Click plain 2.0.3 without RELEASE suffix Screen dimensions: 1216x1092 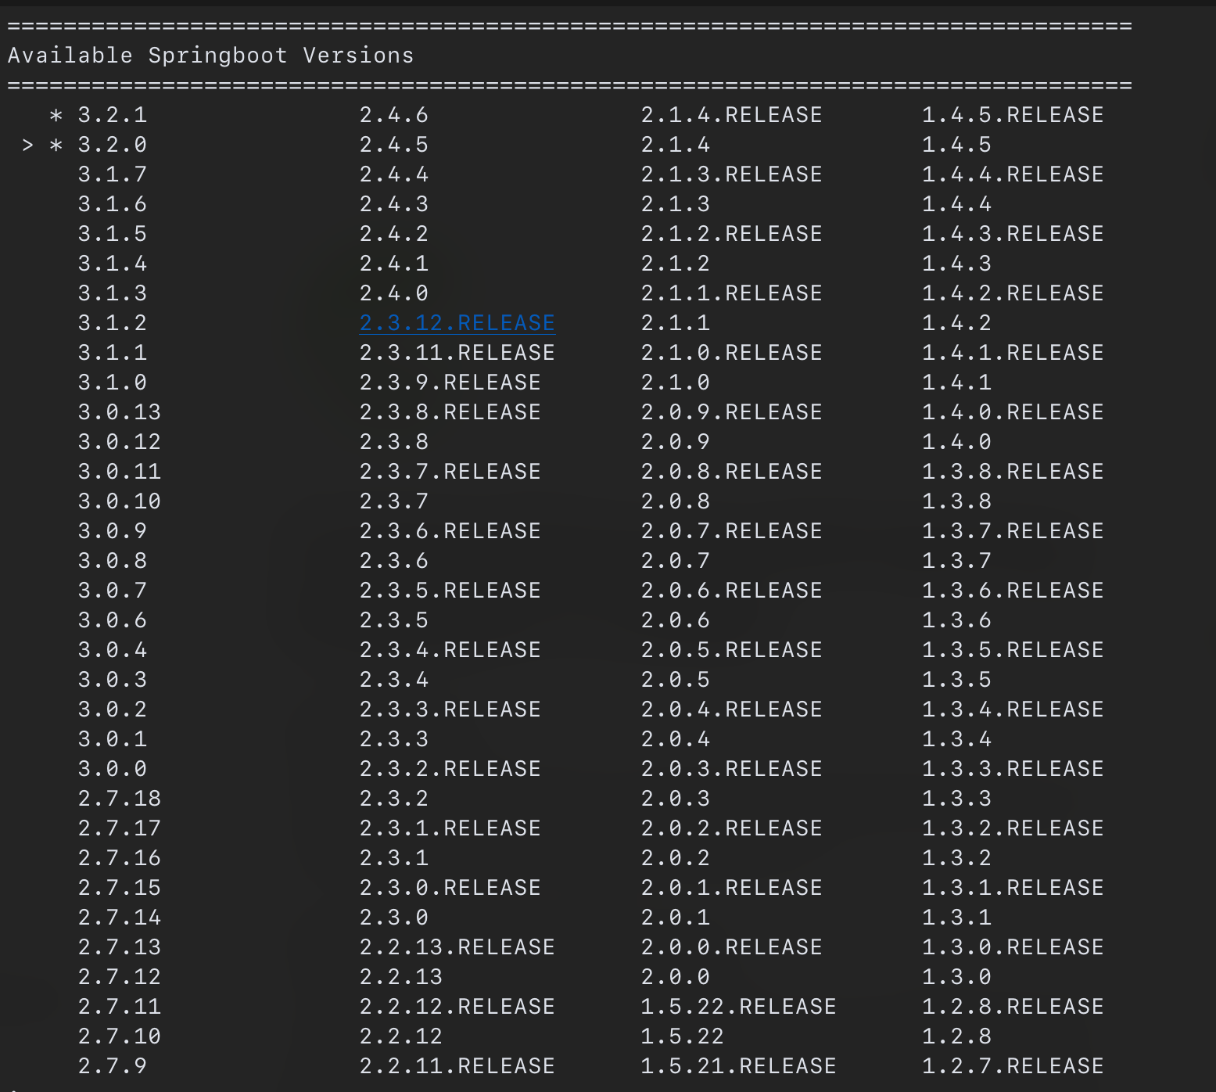point(676,799)
